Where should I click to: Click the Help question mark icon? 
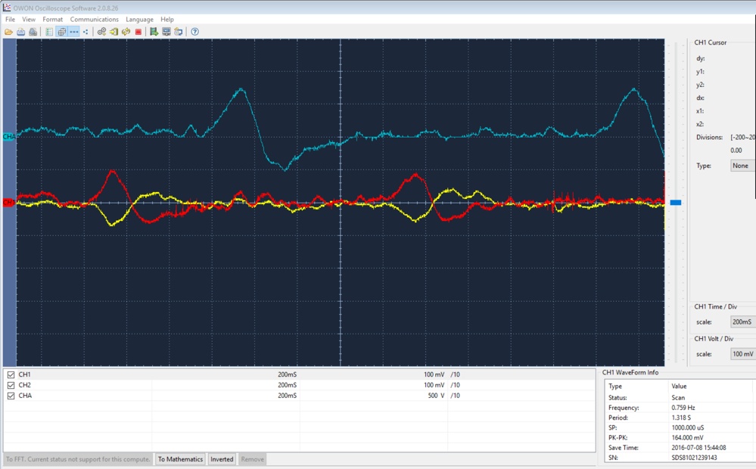point(194,32)
